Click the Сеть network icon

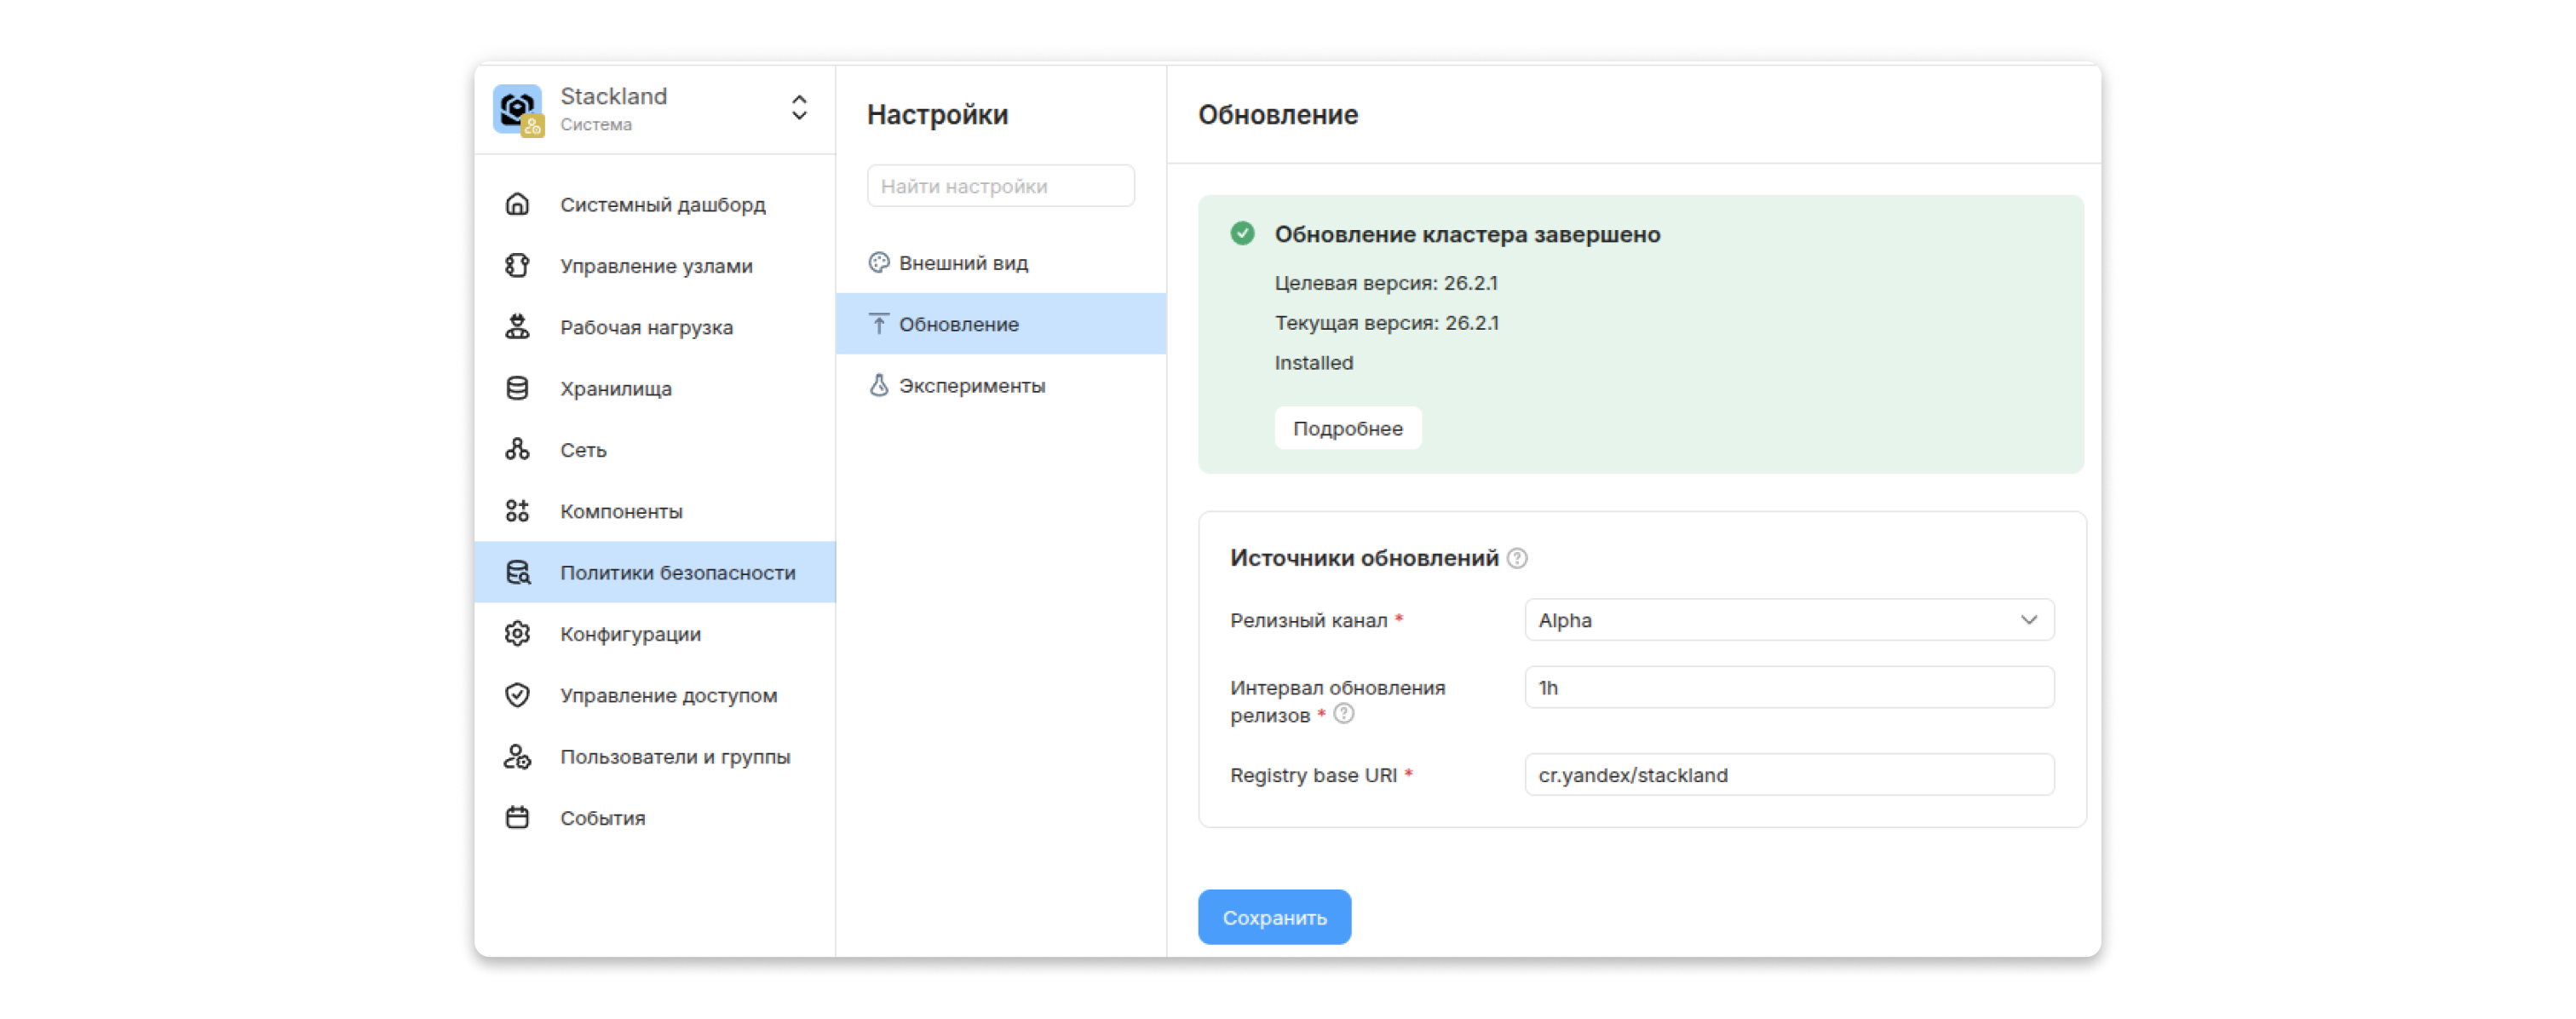[517, 449]
